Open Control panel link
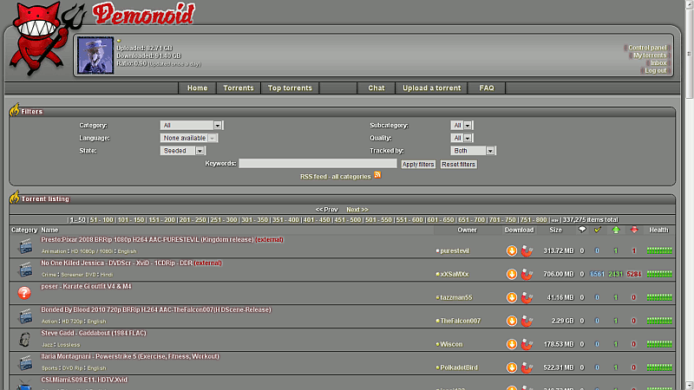The width and height of the screenshot is (694, 390). (647, 48)
